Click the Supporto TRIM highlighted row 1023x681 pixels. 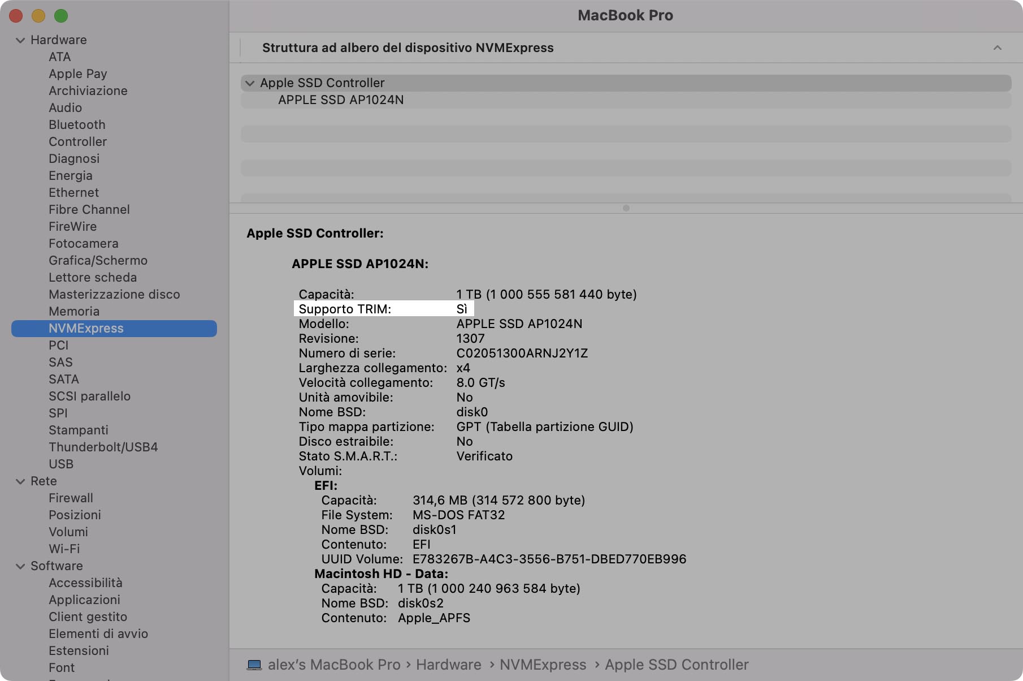pos(384,309)
